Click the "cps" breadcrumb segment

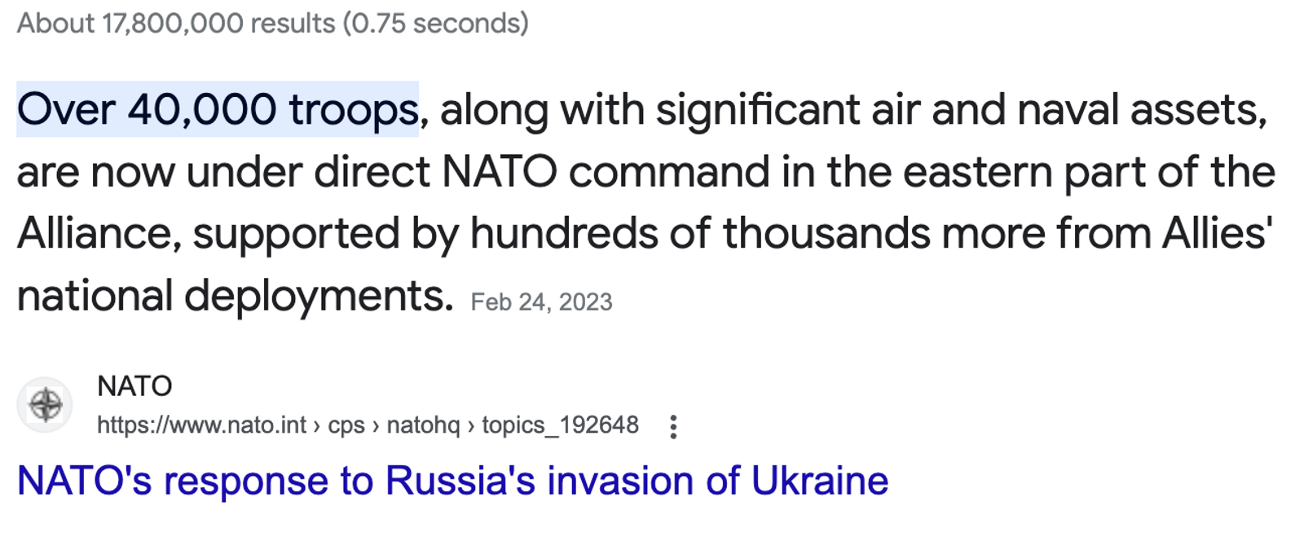(346, 425)
